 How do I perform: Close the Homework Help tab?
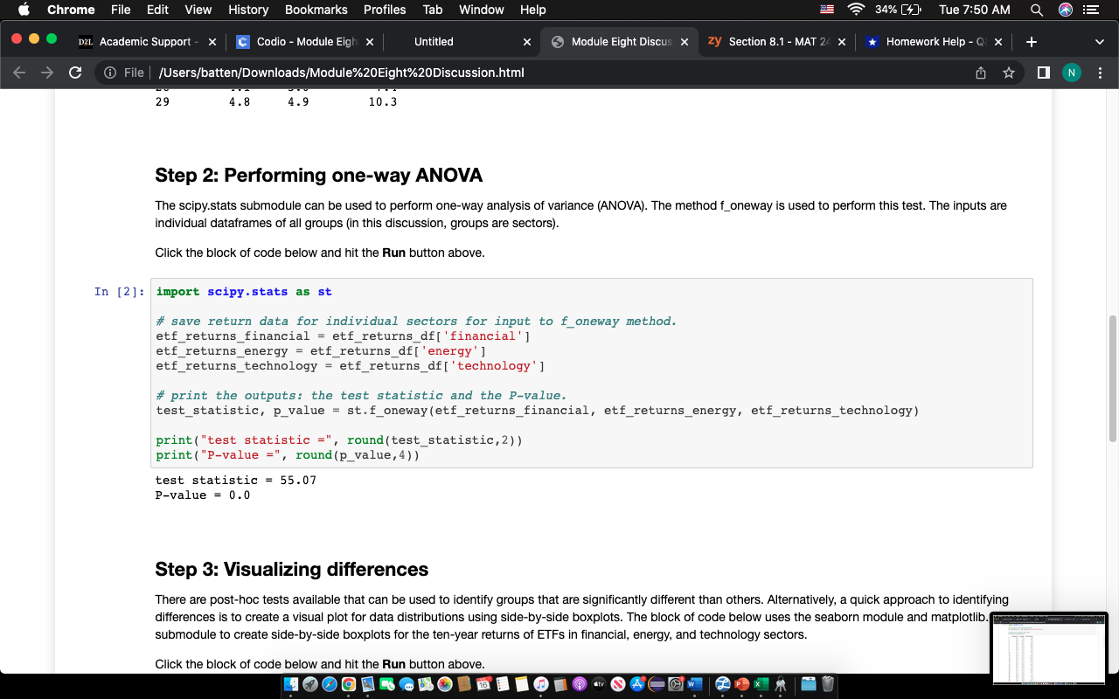pos(997,42)
